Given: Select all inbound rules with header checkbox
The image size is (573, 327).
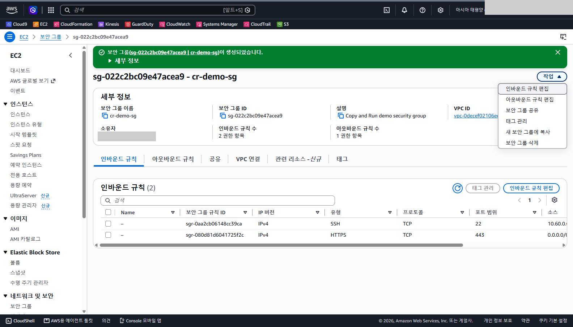Looking at the screenshot, I should pyautogui.click(x=108, y=212).
